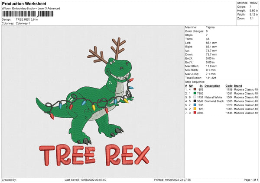Viewport: 260px width, 183px height.
Task: Click the Max Stitch value 11.8 mm
Action: point(211,66)
